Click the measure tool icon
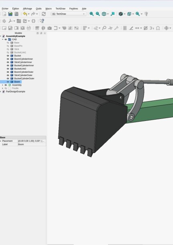The width and height of the screenshot is (173, 245). 146,14
